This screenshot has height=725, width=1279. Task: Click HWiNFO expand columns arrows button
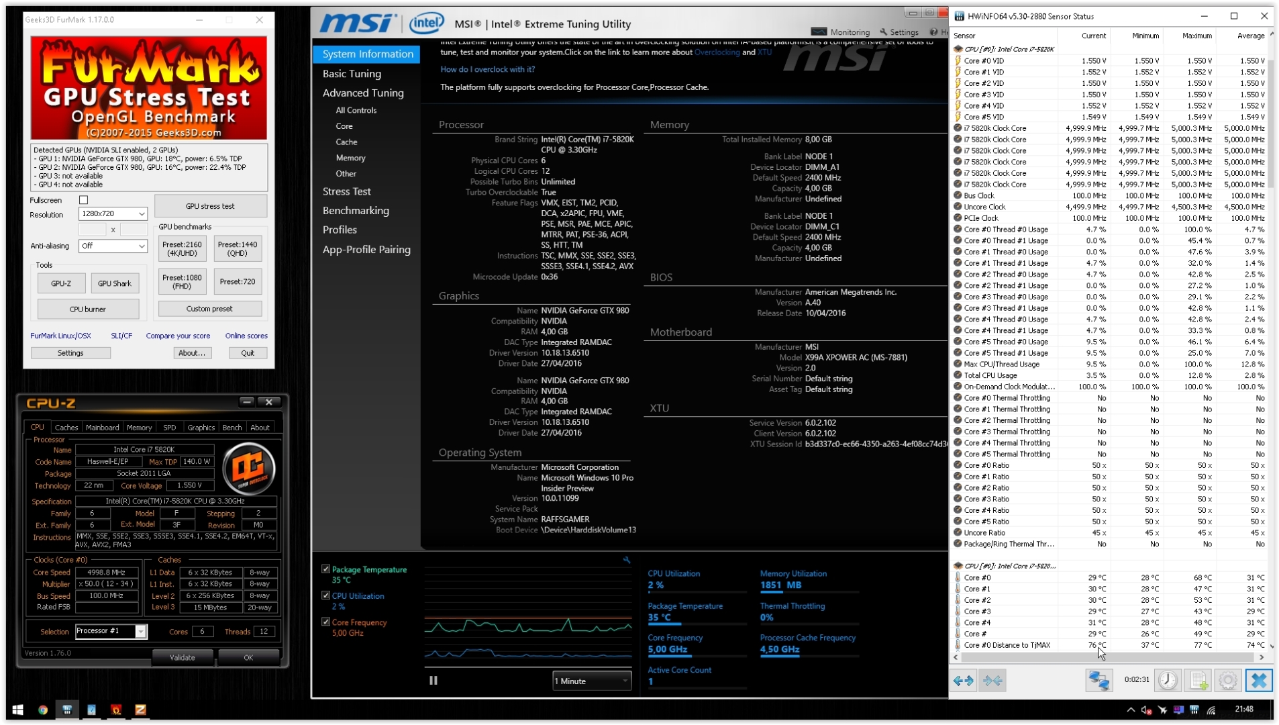[x=963, y=681]
